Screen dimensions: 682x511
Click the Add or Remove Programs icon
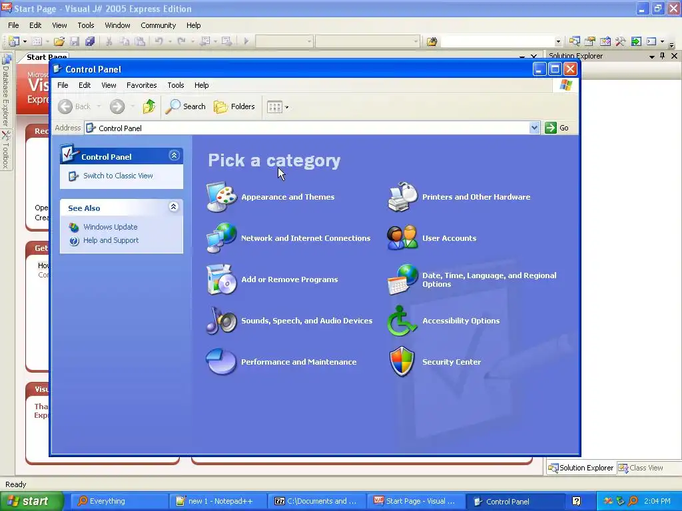[221, 279]
